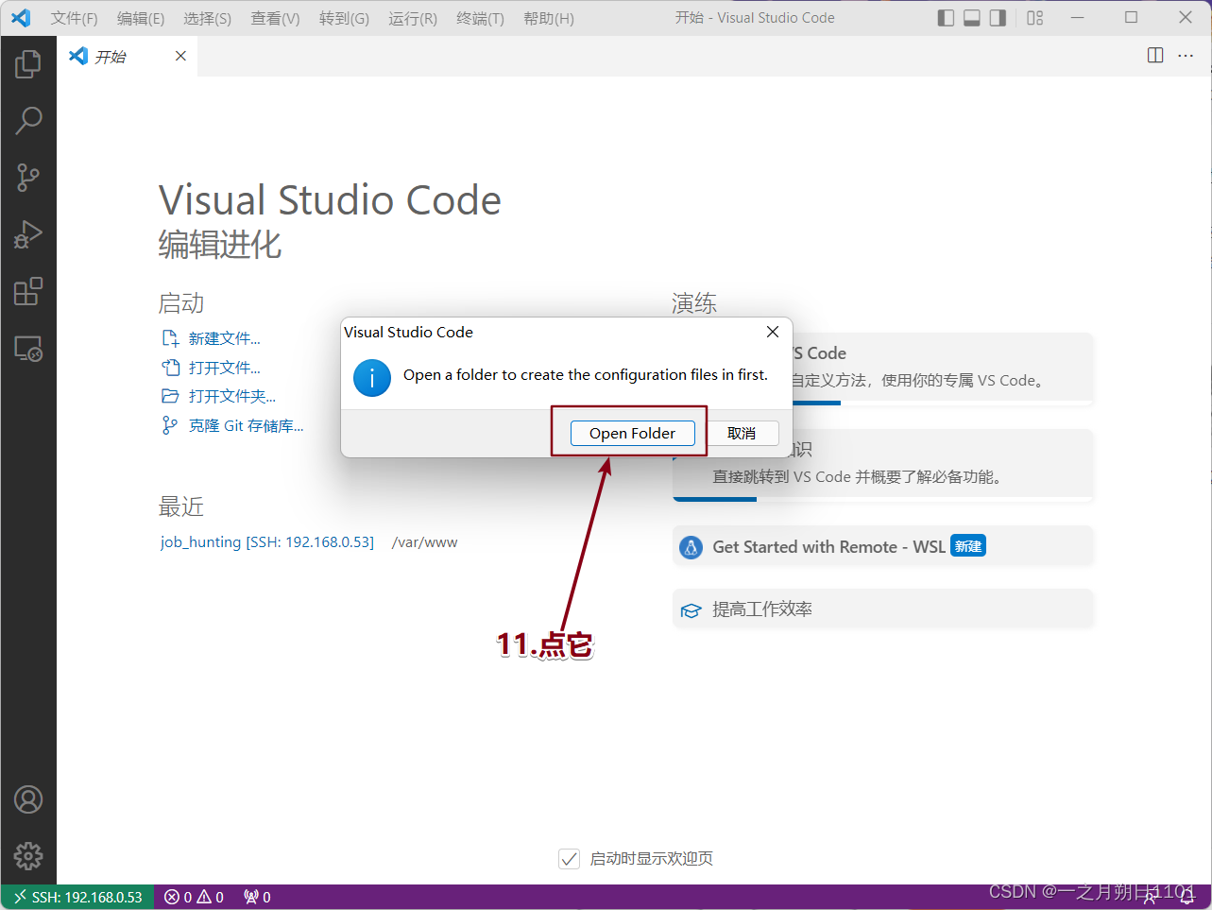This screenshot has height=910, width=1212.
Task: Open the Search view icon
Action: [28, 120]
